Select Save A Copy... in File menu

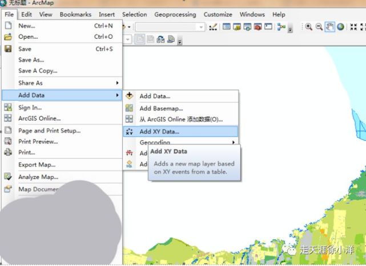pyautogui.click(x=62, y=71)
